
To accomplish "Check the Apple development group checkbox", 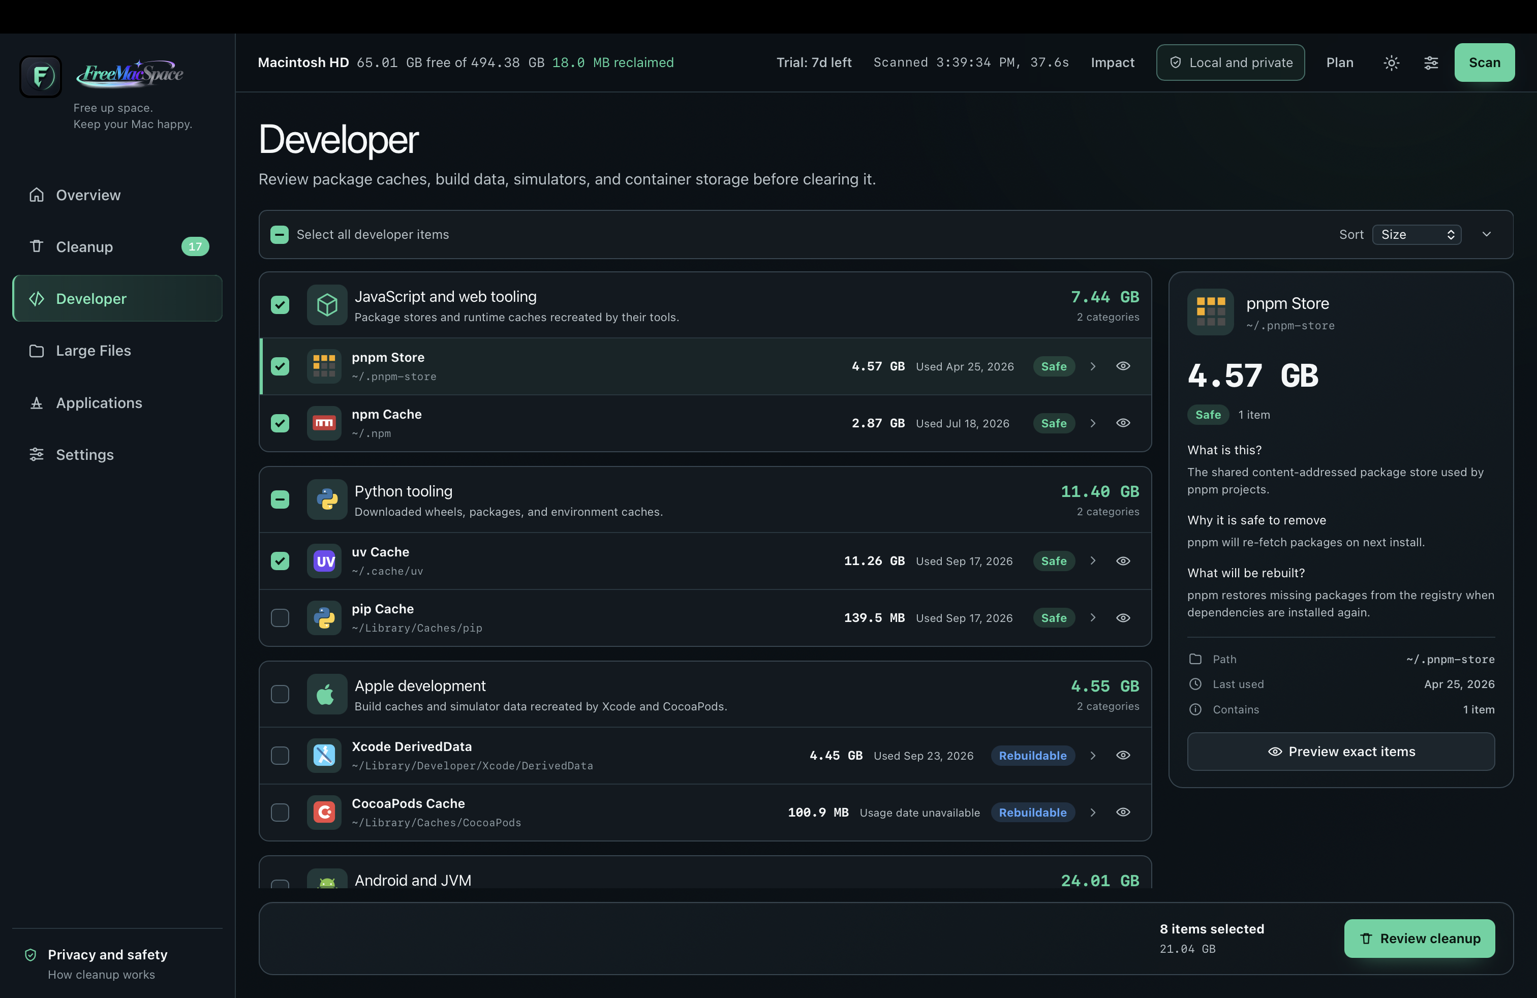I will [280, 695].
